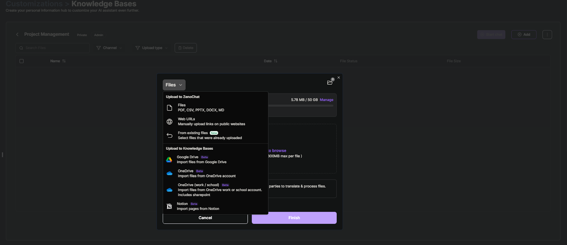Click the purple Start chat button

(491, 34)
